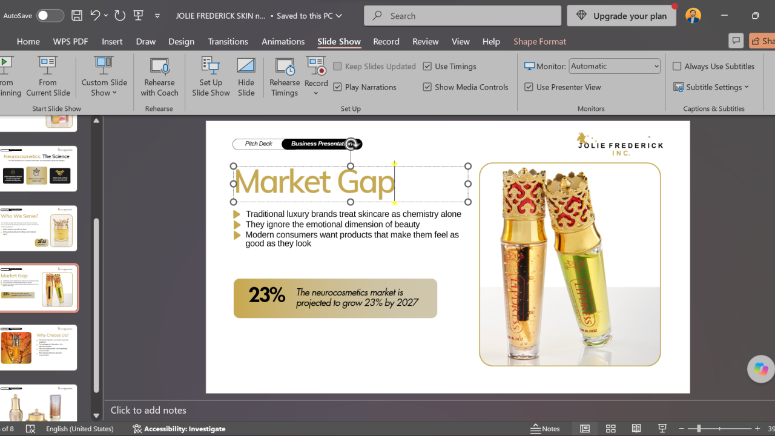Switch to the Animations tab
The height and width of the screenshot is (436, 775).
click(283, 41)
